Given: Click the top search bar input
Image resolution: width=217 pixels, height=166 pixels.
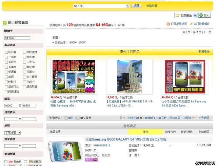Looking at the screenshot, I should [99, 6].
